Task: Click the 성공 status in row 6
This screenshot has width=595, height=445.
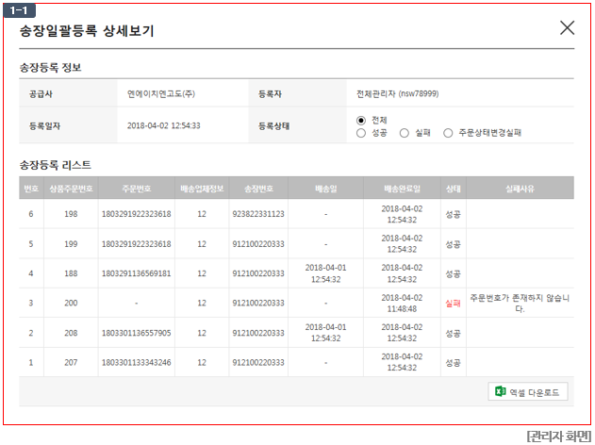Action: 453,214
